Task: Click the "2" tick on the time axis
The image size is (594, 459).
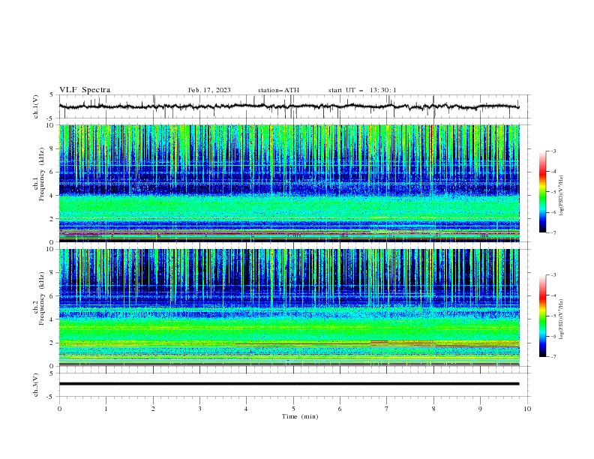Action: [x=153, y=409]
